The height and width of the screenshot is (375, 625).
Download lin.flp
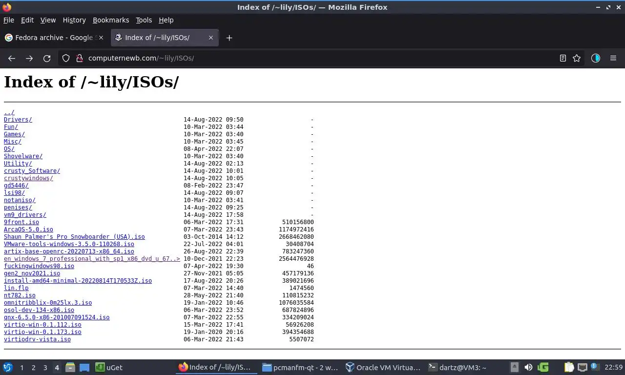(x=16, y=288)
